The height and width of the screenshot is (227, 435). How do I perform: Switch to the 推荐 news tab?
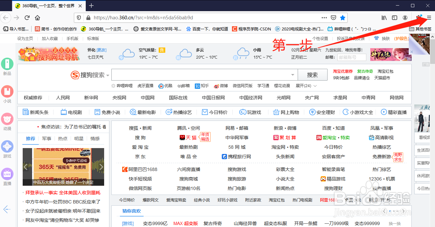pos(31,139)
